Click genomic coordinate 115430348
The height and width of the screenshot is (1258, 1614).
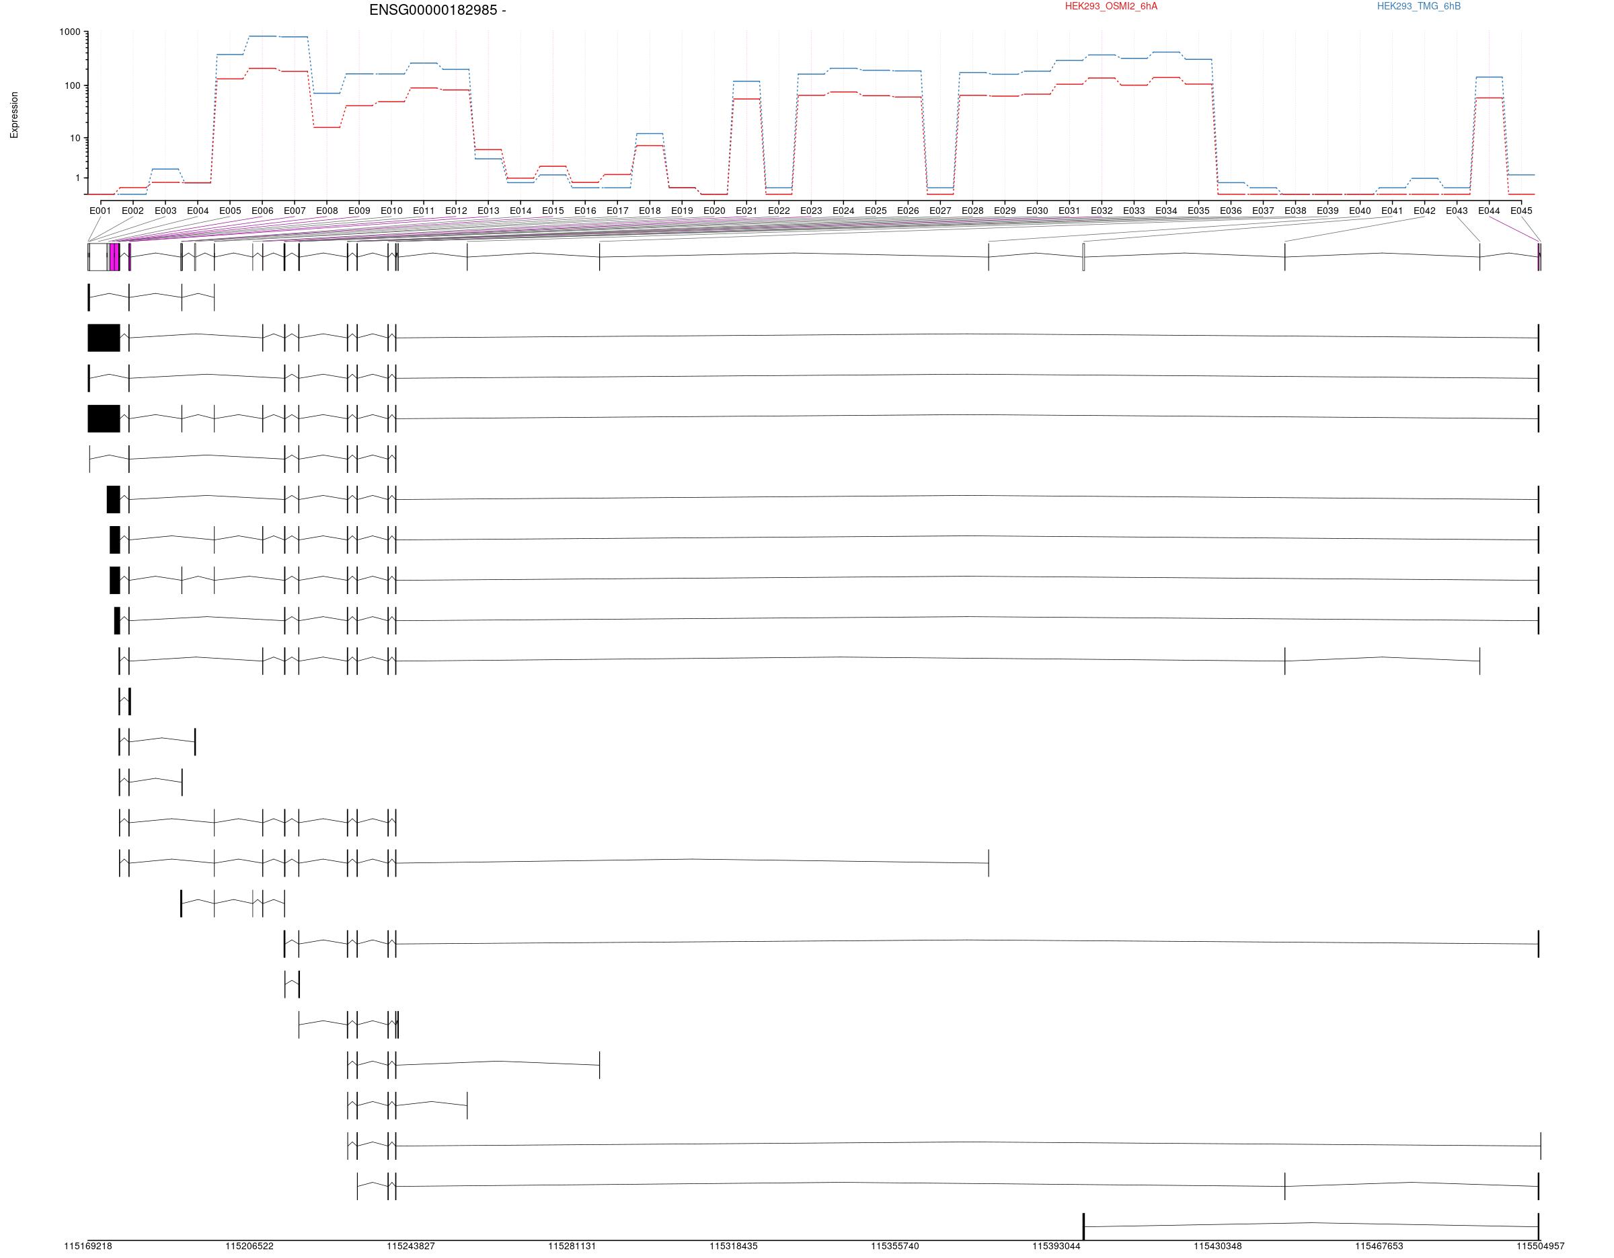pos(1217,1246)
